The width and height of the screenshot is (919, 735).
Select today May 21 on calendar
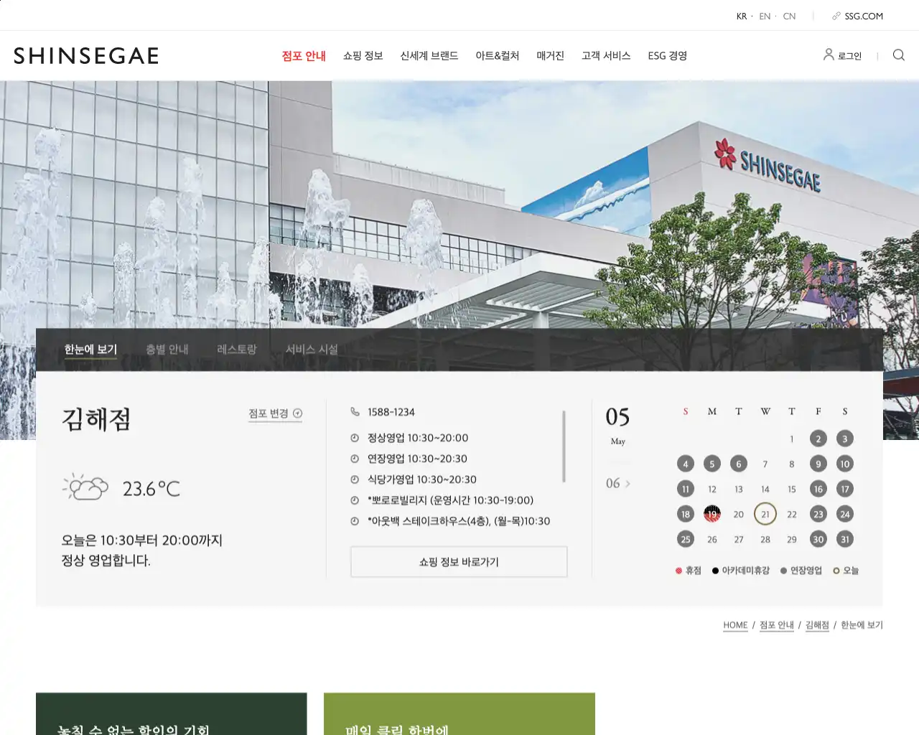pyautogui.click(x=765, y=514)
